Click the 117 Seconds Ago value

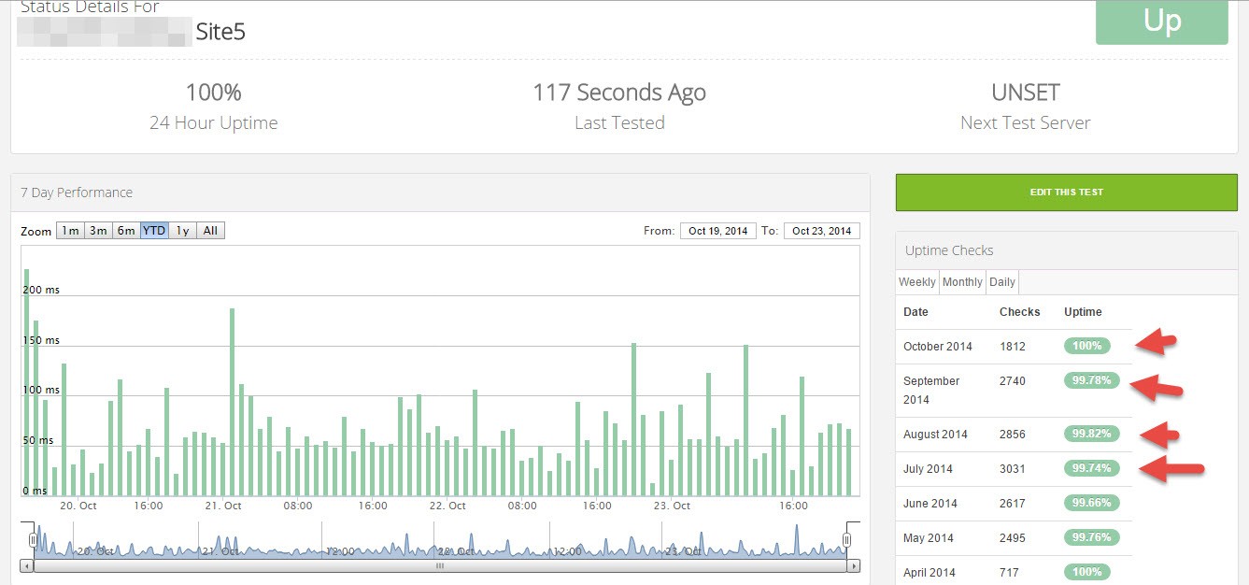click(619, 93)
